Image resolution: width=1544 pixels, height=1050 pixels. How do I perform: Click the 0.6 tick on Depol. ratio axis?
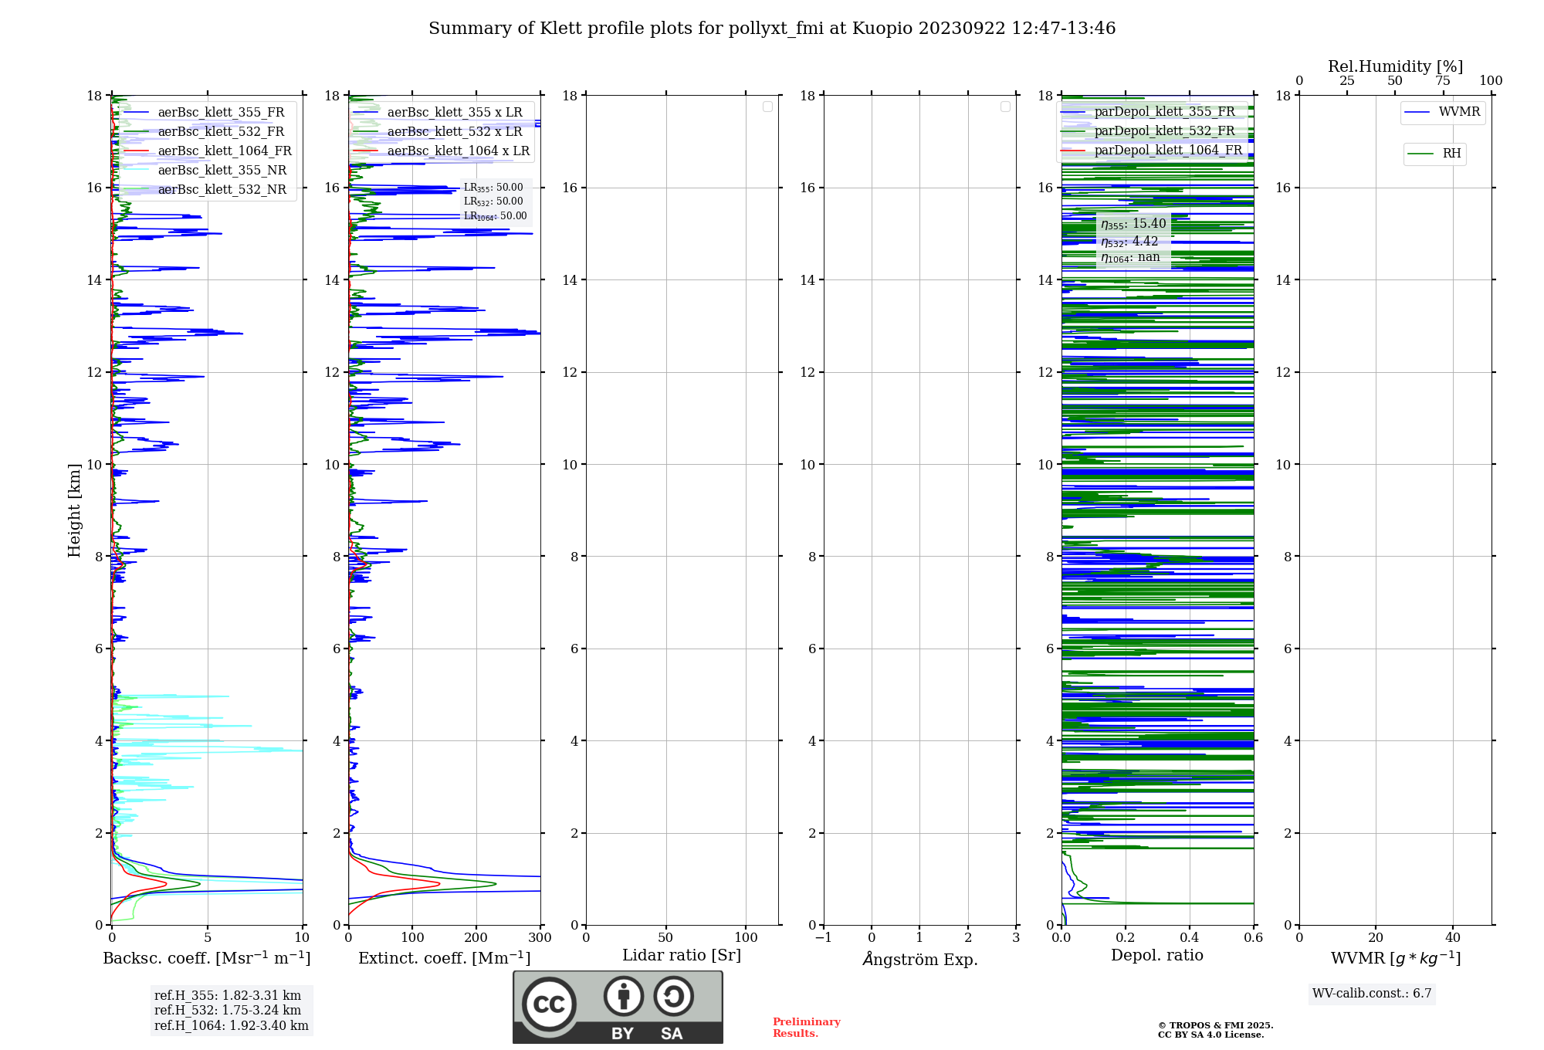[x=1254, y=938]
